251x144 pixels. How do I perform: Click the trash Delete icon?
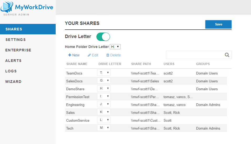tap(108, 55)
